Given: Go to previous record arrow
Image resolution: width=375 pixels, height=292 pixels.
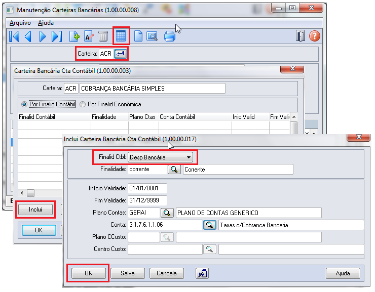Looking at the screenshot, I should 28,36.
